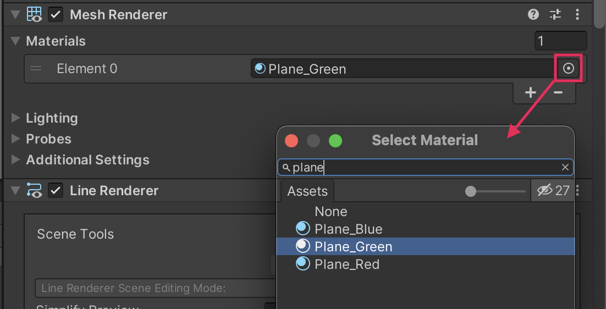Viewport: 606px width, 309px height.
Task: Toggle hidden packages visibility showing 27
Action: click(x=553, y=191)
